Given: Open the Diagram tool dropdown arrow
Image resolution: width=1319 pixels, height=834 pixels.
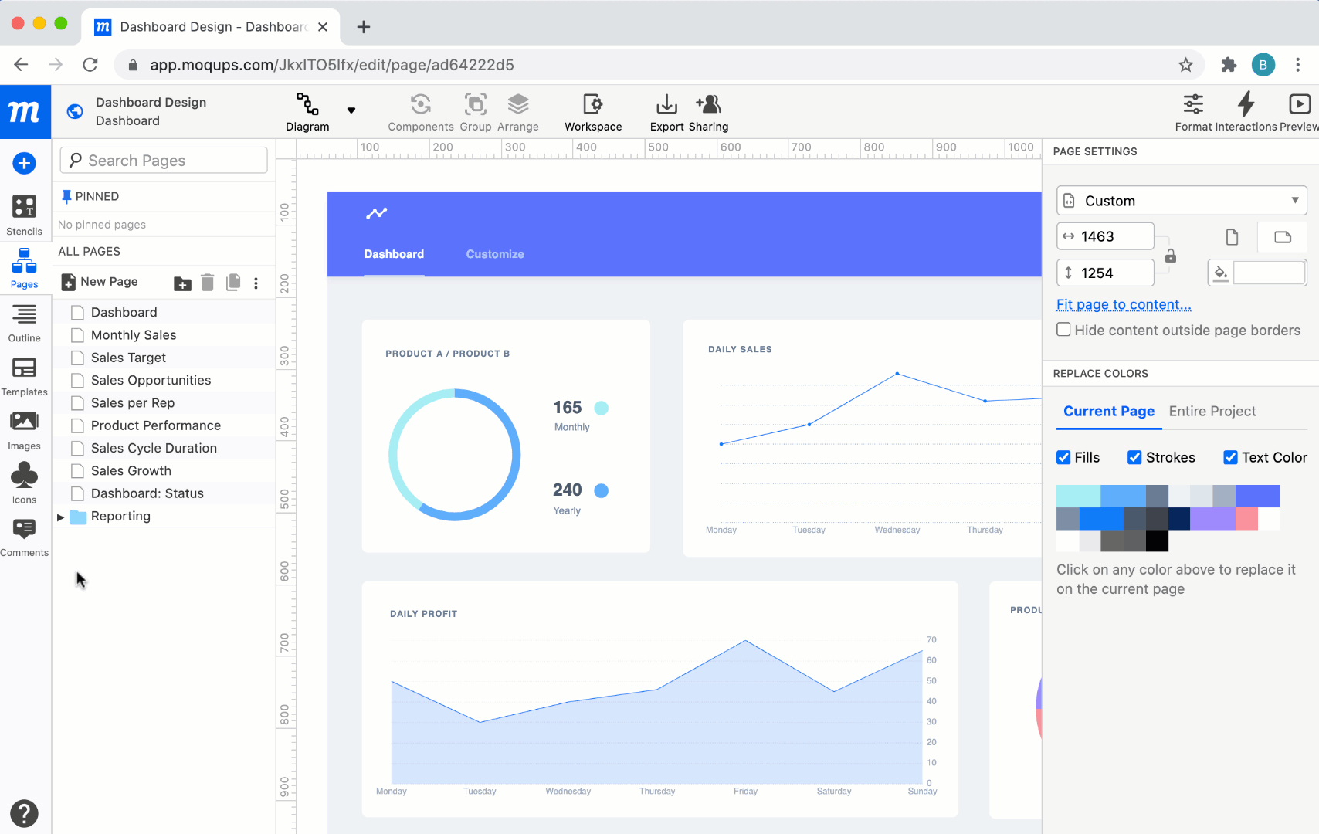Looking at the screenshot, I should click(x=351, y=110).
